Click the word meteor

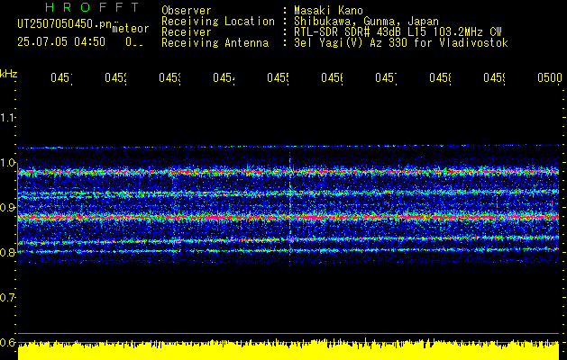(131, 29)
